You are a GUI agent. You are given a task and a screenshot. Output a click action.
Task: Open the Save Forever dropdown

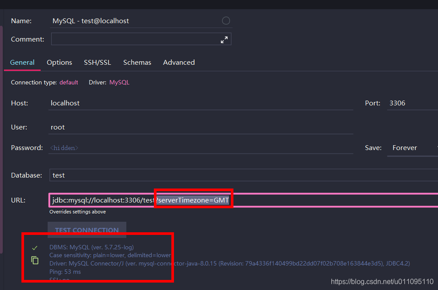[x=404, y=148]
